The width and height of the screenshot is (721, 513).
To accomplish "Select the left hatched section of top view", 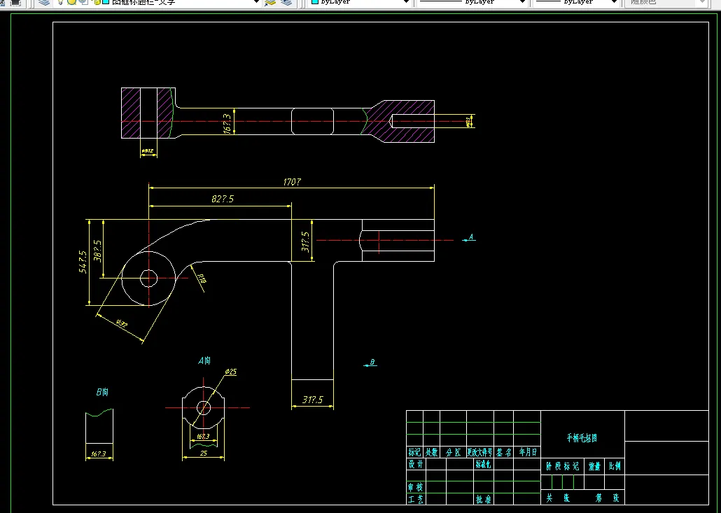I will click(x=131, y=113).
